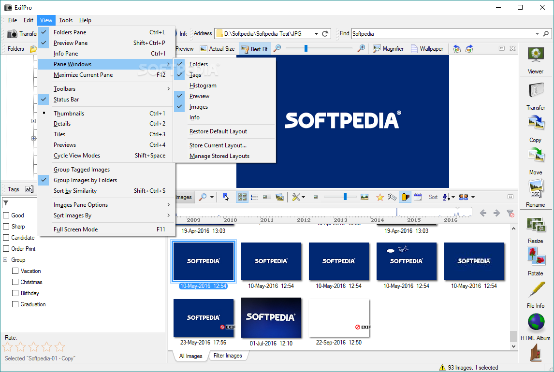554x372 pixels.
Task: Switch images pane to thumbnails view icon
Action: (x=242, y=197)
